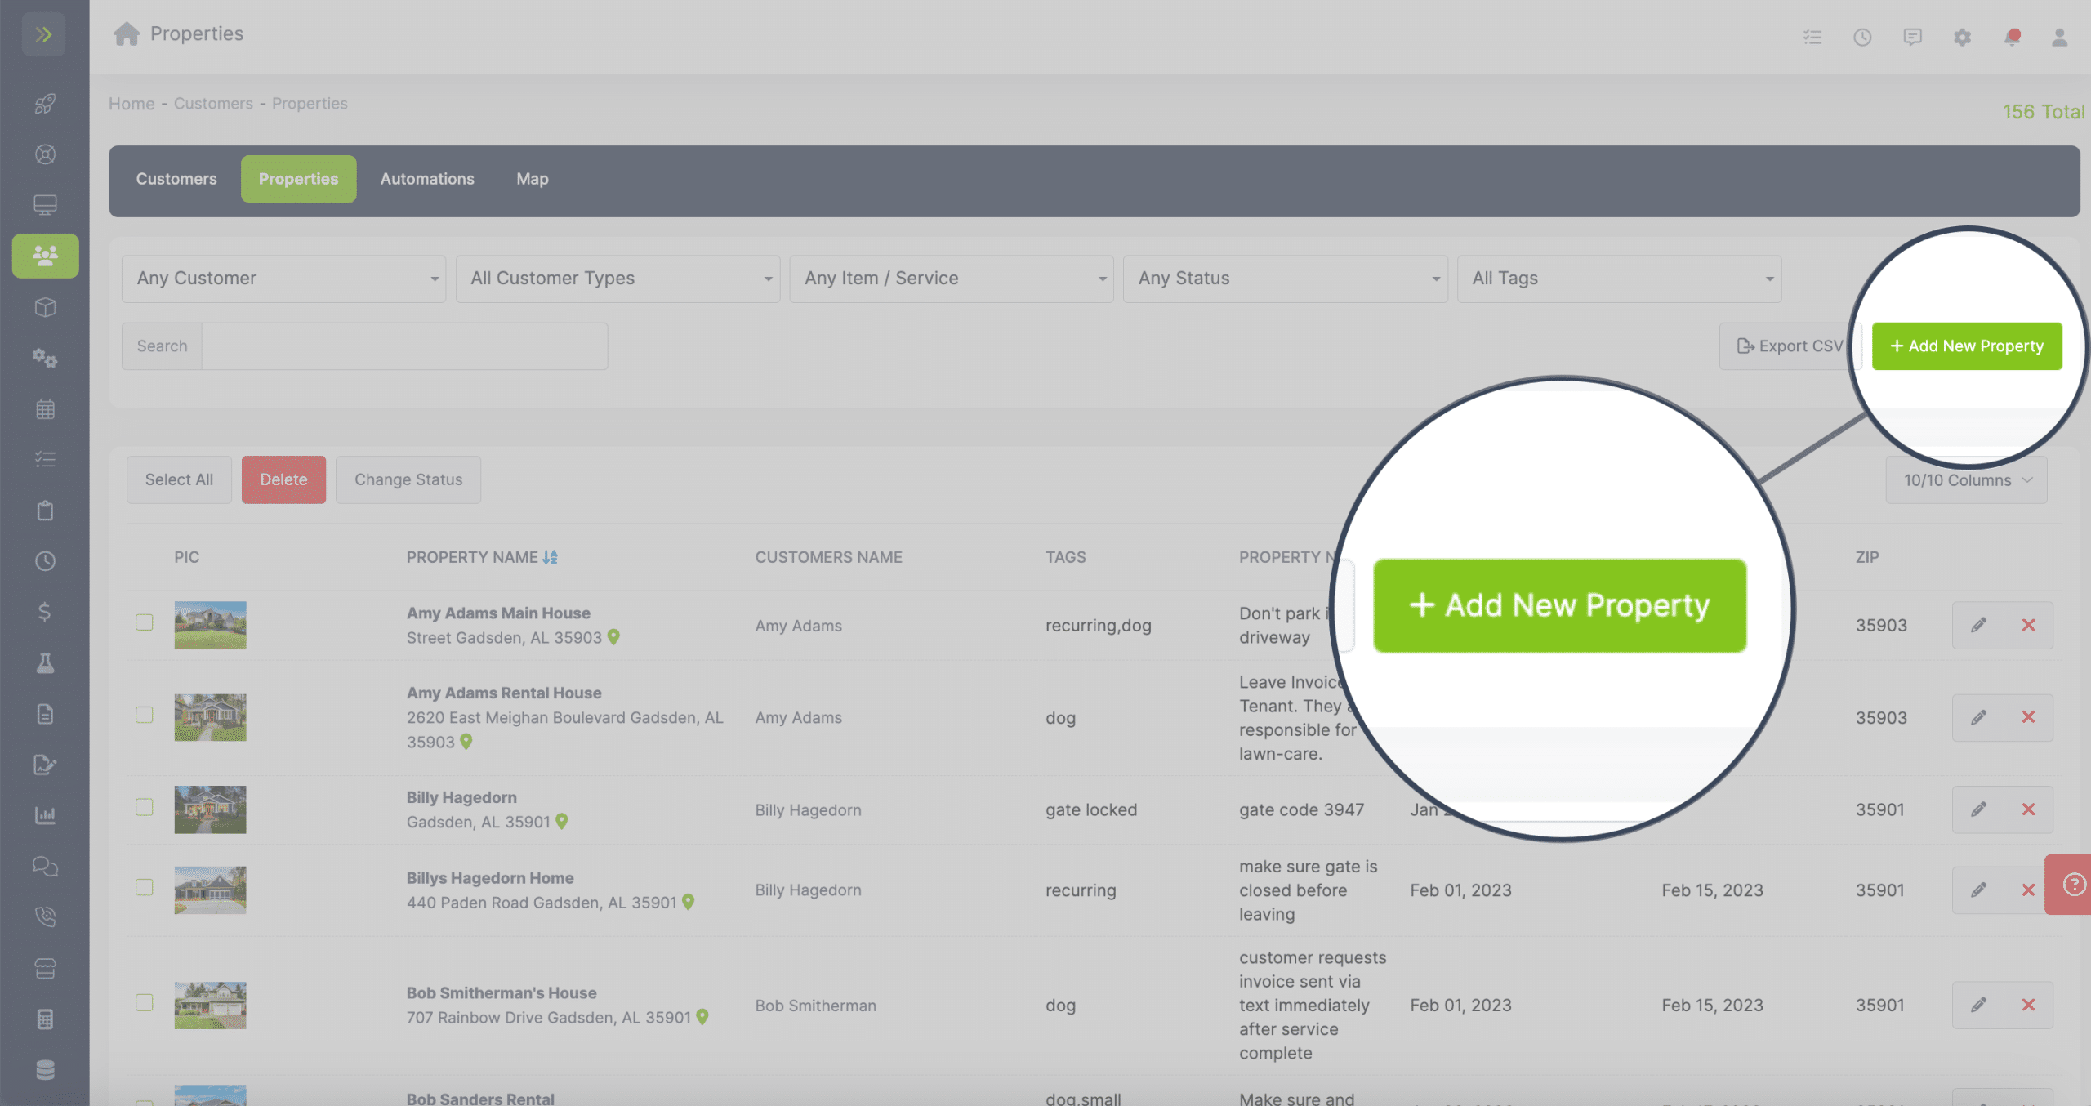
Task: Open the settings gear in top bar
Action: coord(1962,37)
